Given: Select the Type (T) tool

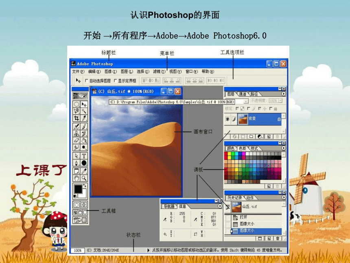Looking at the screenshot, I should 84,156.
